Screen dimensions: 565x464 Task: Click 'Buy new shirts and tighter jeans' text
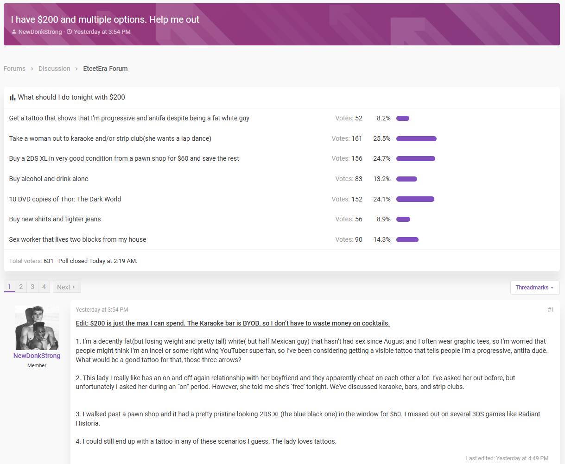(x=55, y=219)
